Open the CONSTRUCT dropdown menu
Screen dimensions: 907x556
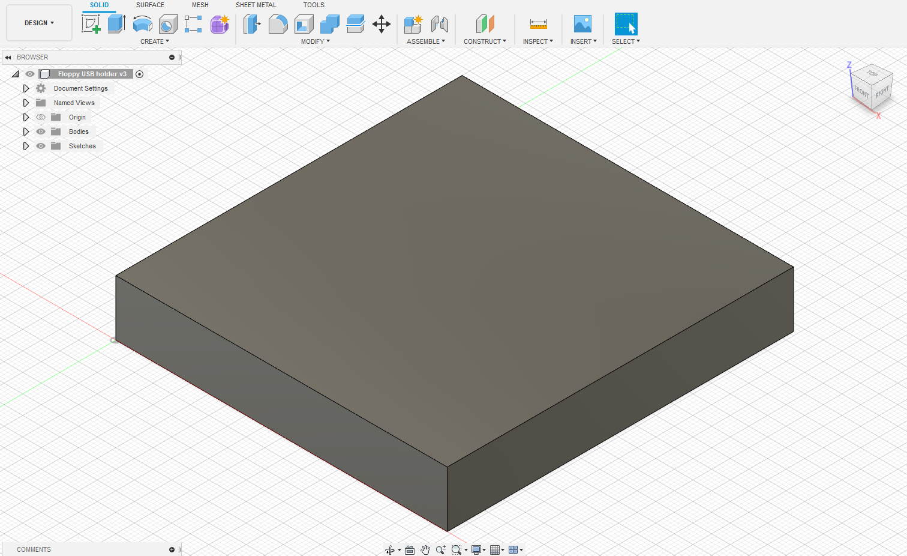(485, 41)
